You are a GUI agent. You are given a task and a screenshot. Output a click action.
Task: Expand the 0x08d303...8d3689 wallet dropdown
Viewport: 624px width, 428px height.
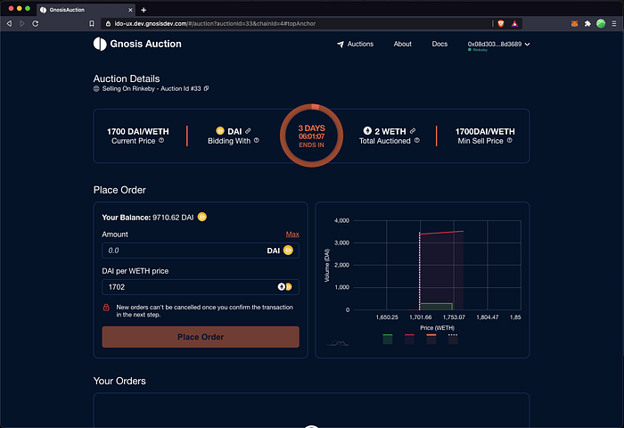point(498,45)
